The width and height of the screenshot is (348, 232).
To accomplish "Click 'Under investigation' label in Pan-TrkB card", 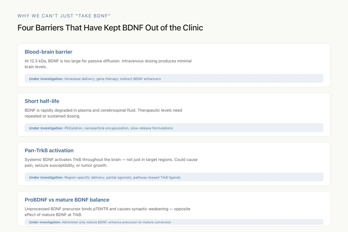I will pyautogui.click(x=46, y=177).
